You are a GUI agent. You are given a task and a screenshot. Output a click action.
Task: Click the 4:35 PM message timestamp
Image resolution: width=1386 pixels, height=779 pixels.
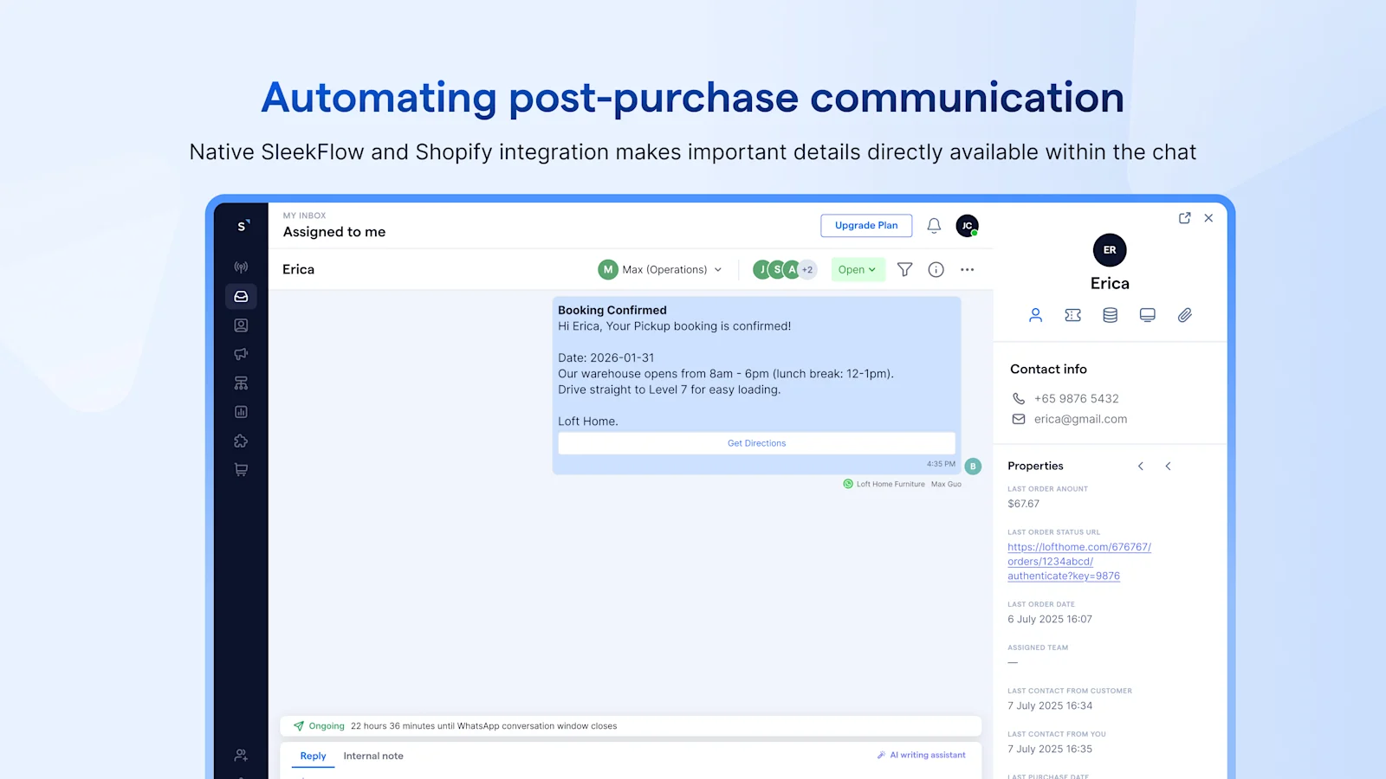coord(941,464)
